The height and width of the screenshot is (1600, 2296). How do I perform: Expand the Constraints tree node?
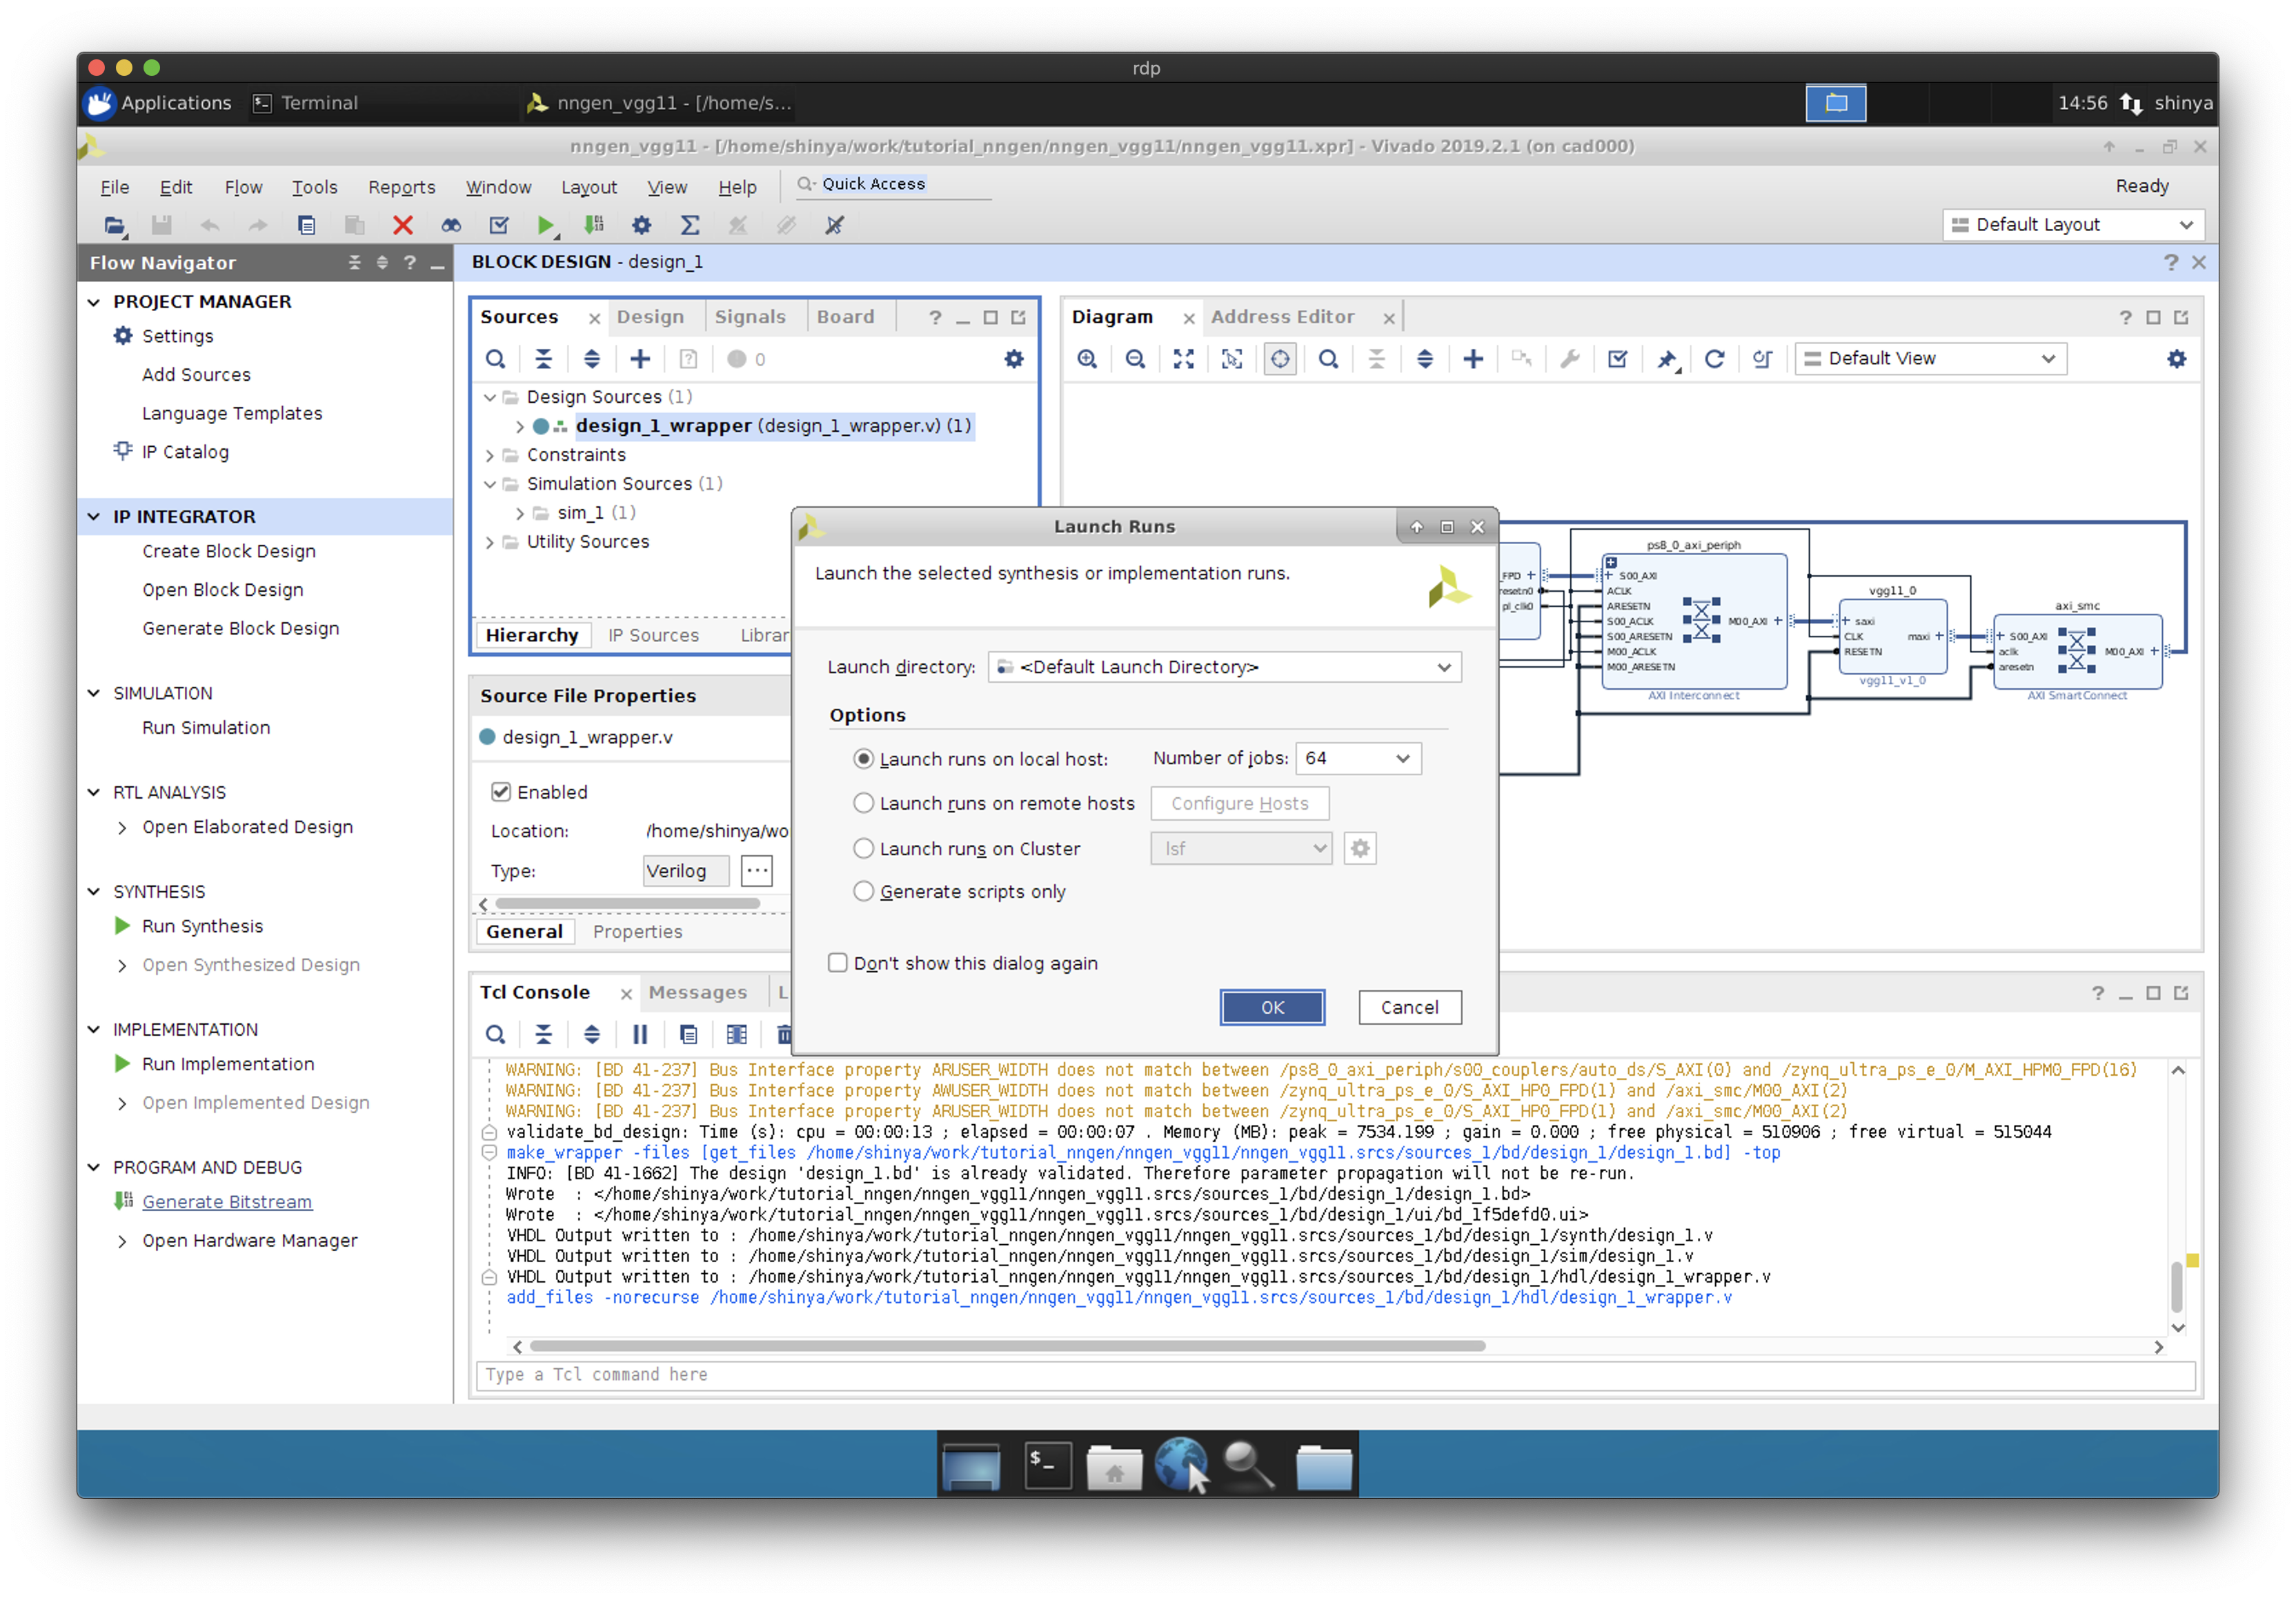pos(490,456)
